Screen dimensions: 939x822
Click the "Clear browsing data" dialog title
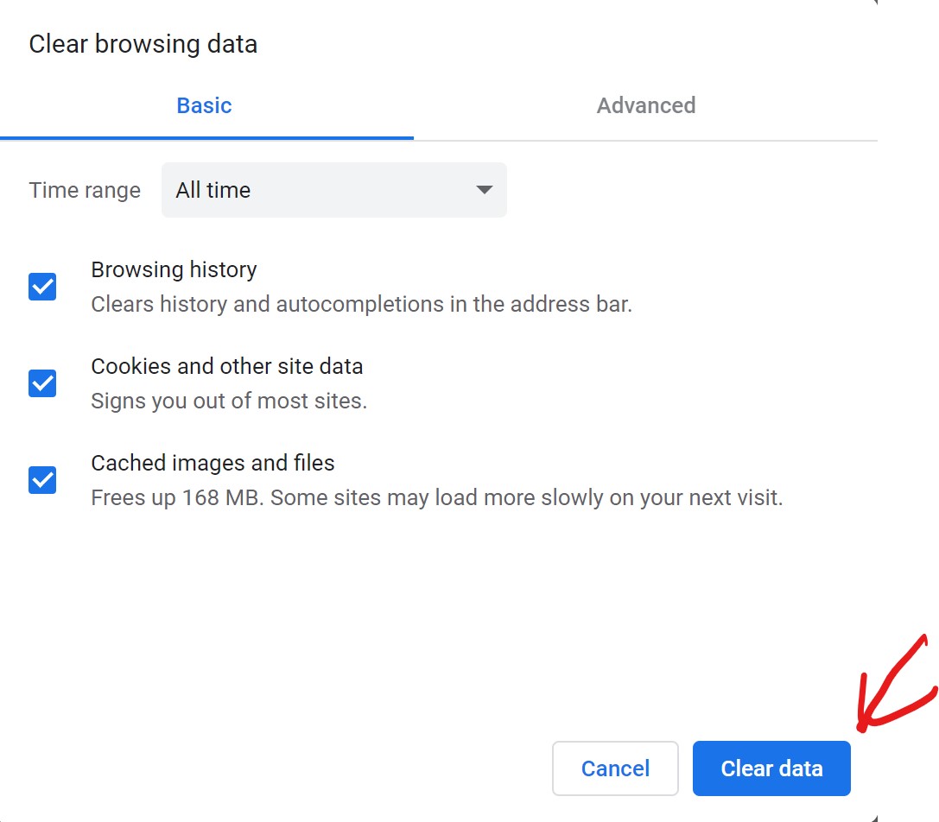(143, 44)
